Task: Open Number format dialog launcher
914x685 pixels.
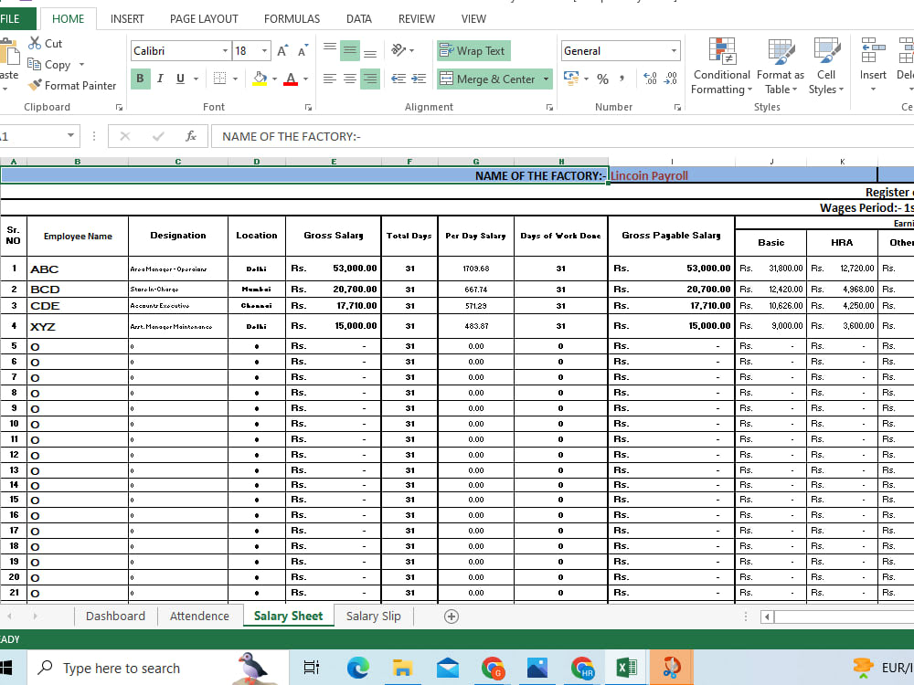Action: pyautogui.click(x=677, y=107)
